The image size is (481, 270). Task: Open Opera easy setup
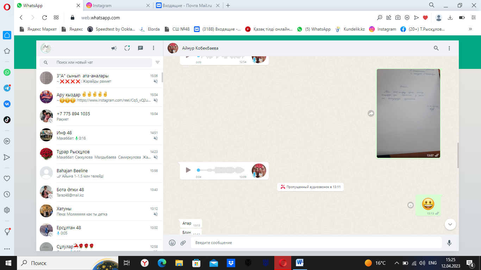coord(473,18)
